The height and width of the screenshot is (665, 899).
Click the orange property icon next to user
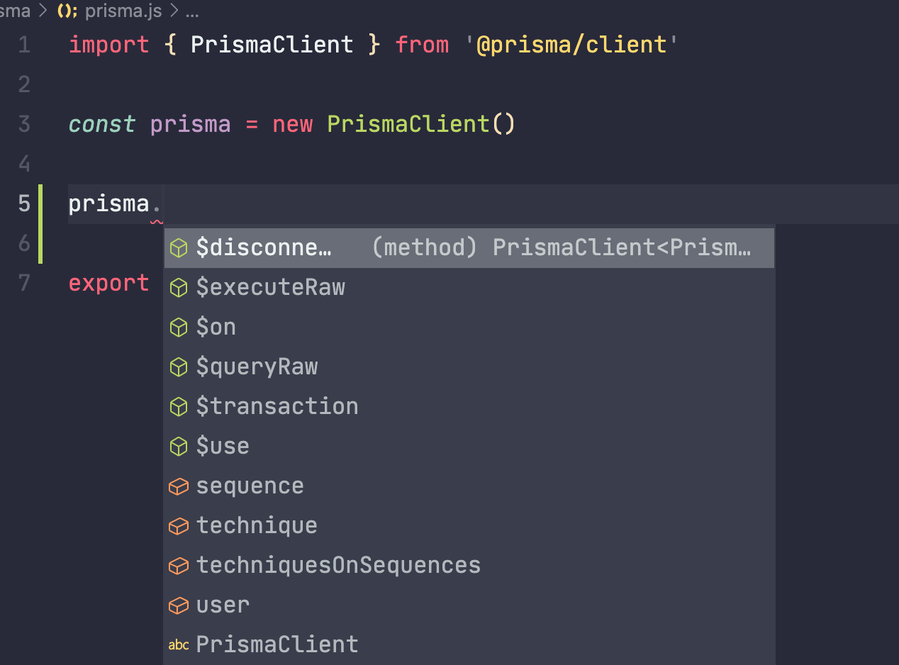click(178, 605)
